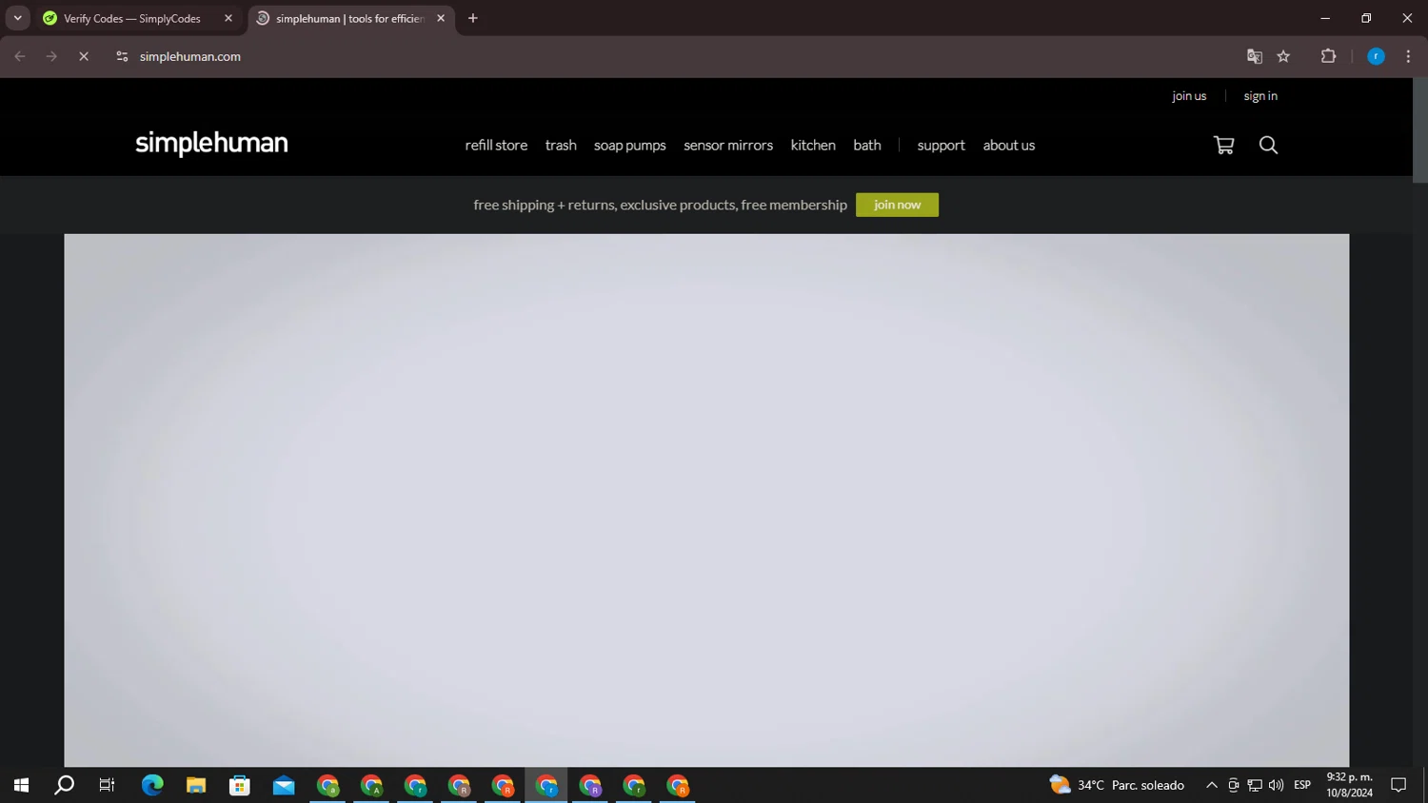Click the join now button
1428x803 pixels.
pyautogui.click(x=897, y=205)
